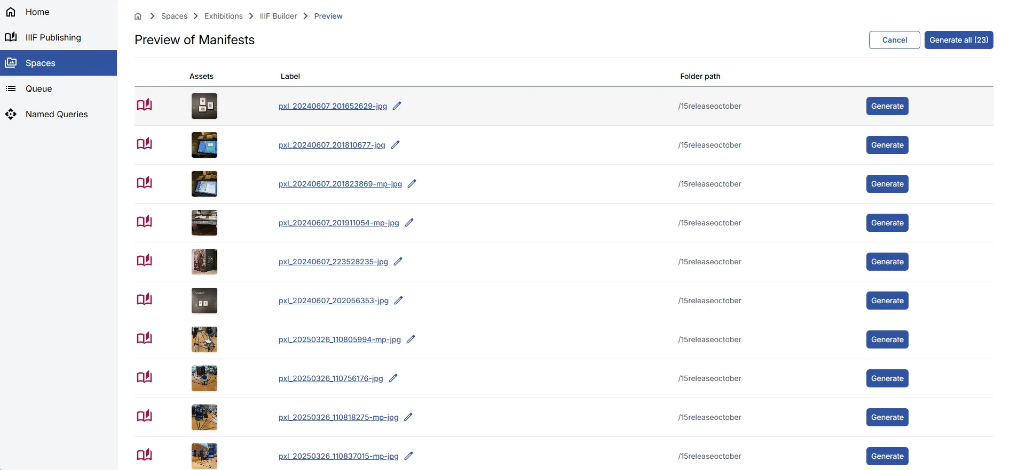
Task: Go to Spaces breadcrumb link
Action: [x=174, y=16]
